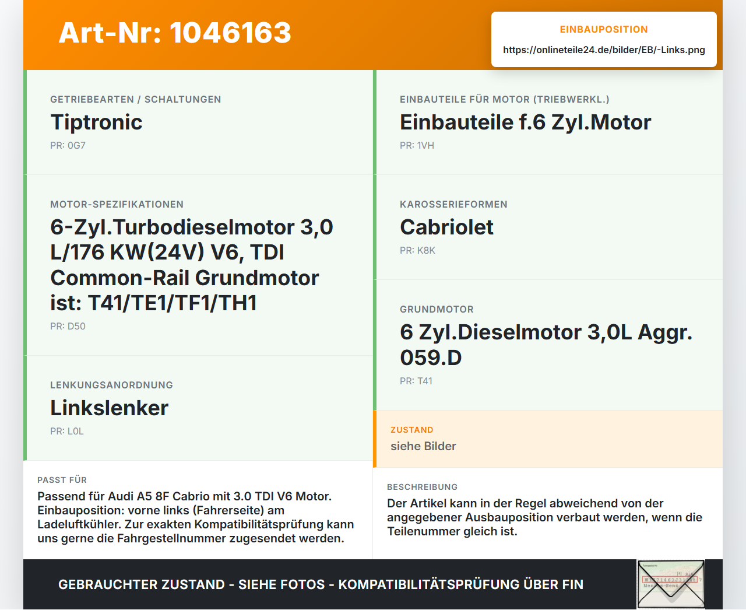Screen dimensions: 746x610
Task: Select 6 Zyl.Dieselmotor 3,0L Aggr. 059.D
Action: click(546, 345)
